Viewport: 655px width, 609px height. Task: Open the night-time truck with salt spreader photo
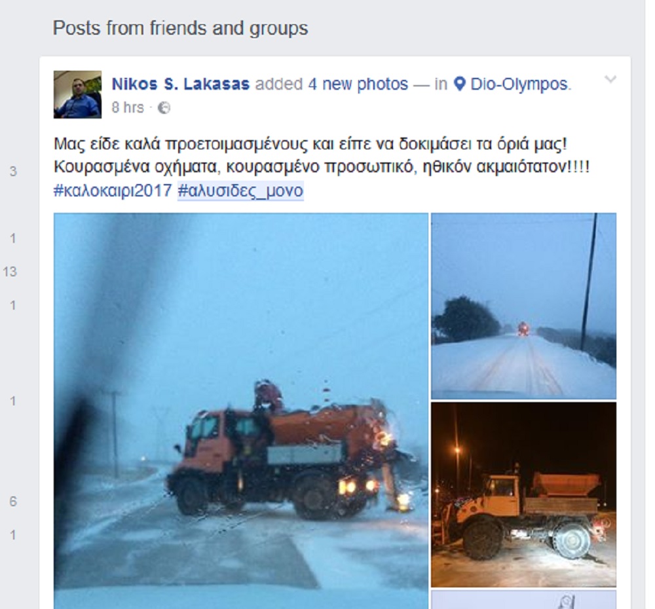tap(523, 494)
